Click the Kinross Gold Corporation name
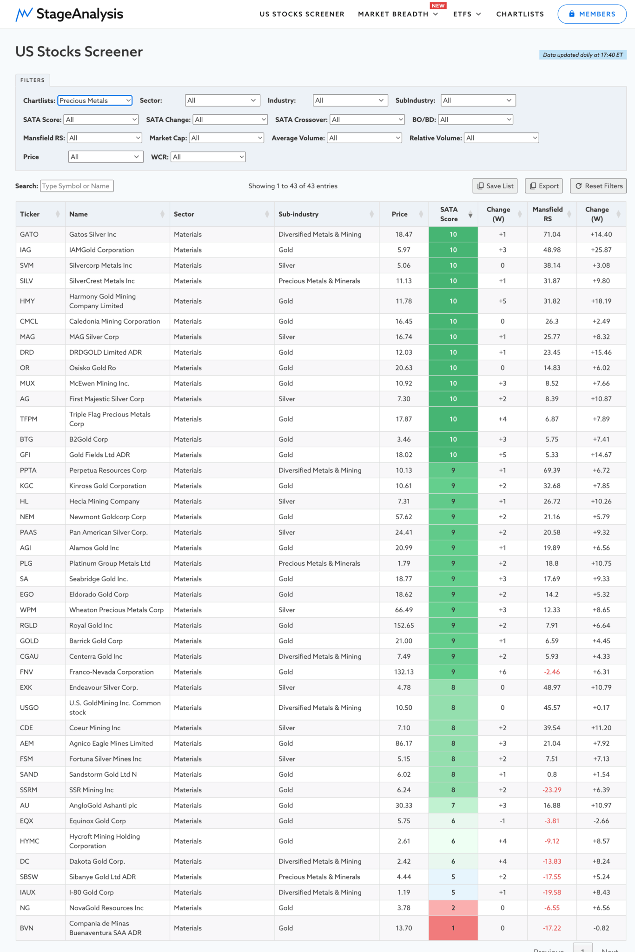 (x=108, y=486)
